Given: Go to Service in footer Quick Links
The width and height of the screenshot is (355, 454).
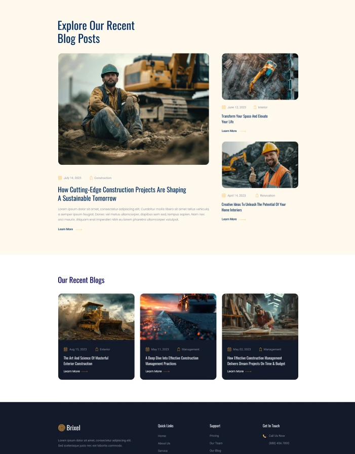Looking at the screenshot, I should [163, 451].
